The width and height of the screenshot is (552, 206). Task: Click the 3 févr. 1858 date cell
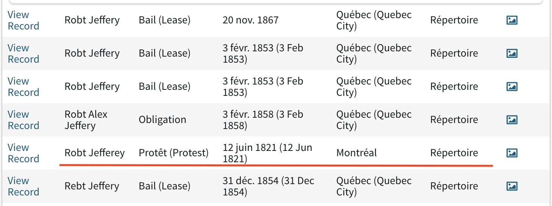point(263,120)
